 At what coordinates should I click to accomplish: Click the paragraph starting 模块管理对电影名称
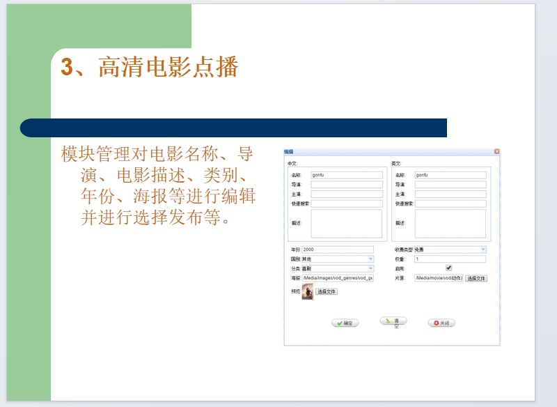[x=158, y=185]
